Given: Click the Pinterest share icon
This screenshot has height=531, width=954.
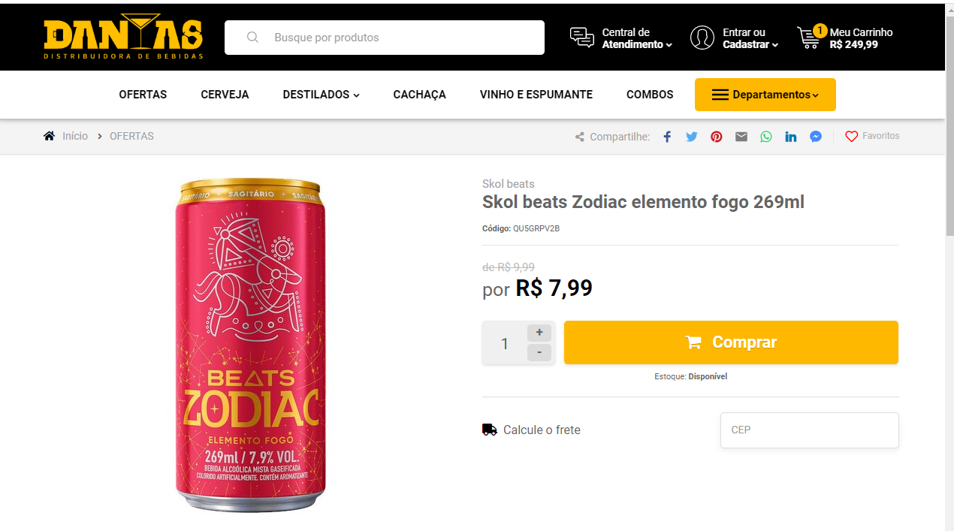Looking at the screenshot, I should [717, 137].
